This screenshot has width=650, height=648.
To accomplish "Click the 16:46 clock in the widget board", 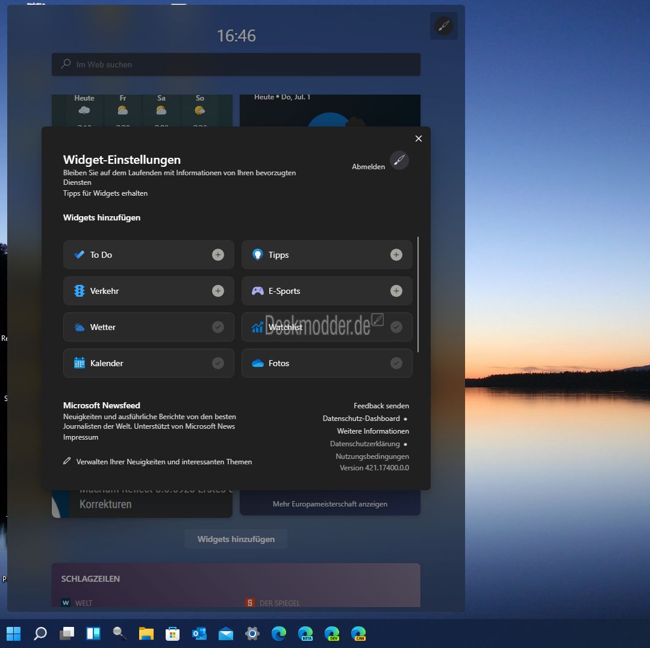I will (236, 36).
